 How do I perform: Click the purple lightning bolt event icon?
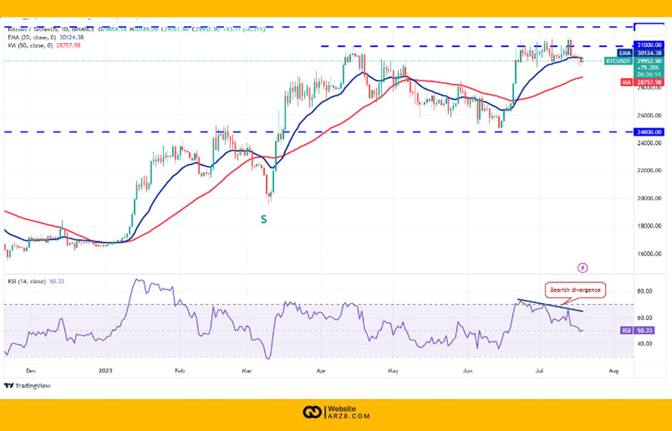coord(583,268)
